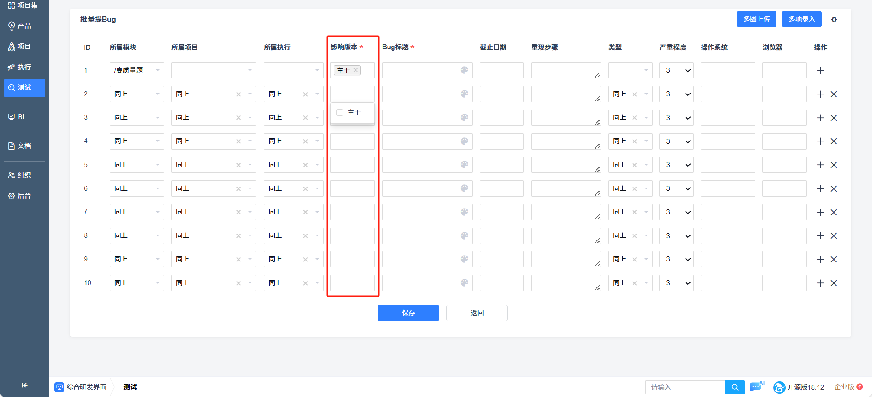Click the Bug标题 input field in row 4
Screen dimensions: 872x397
point(420,141)
